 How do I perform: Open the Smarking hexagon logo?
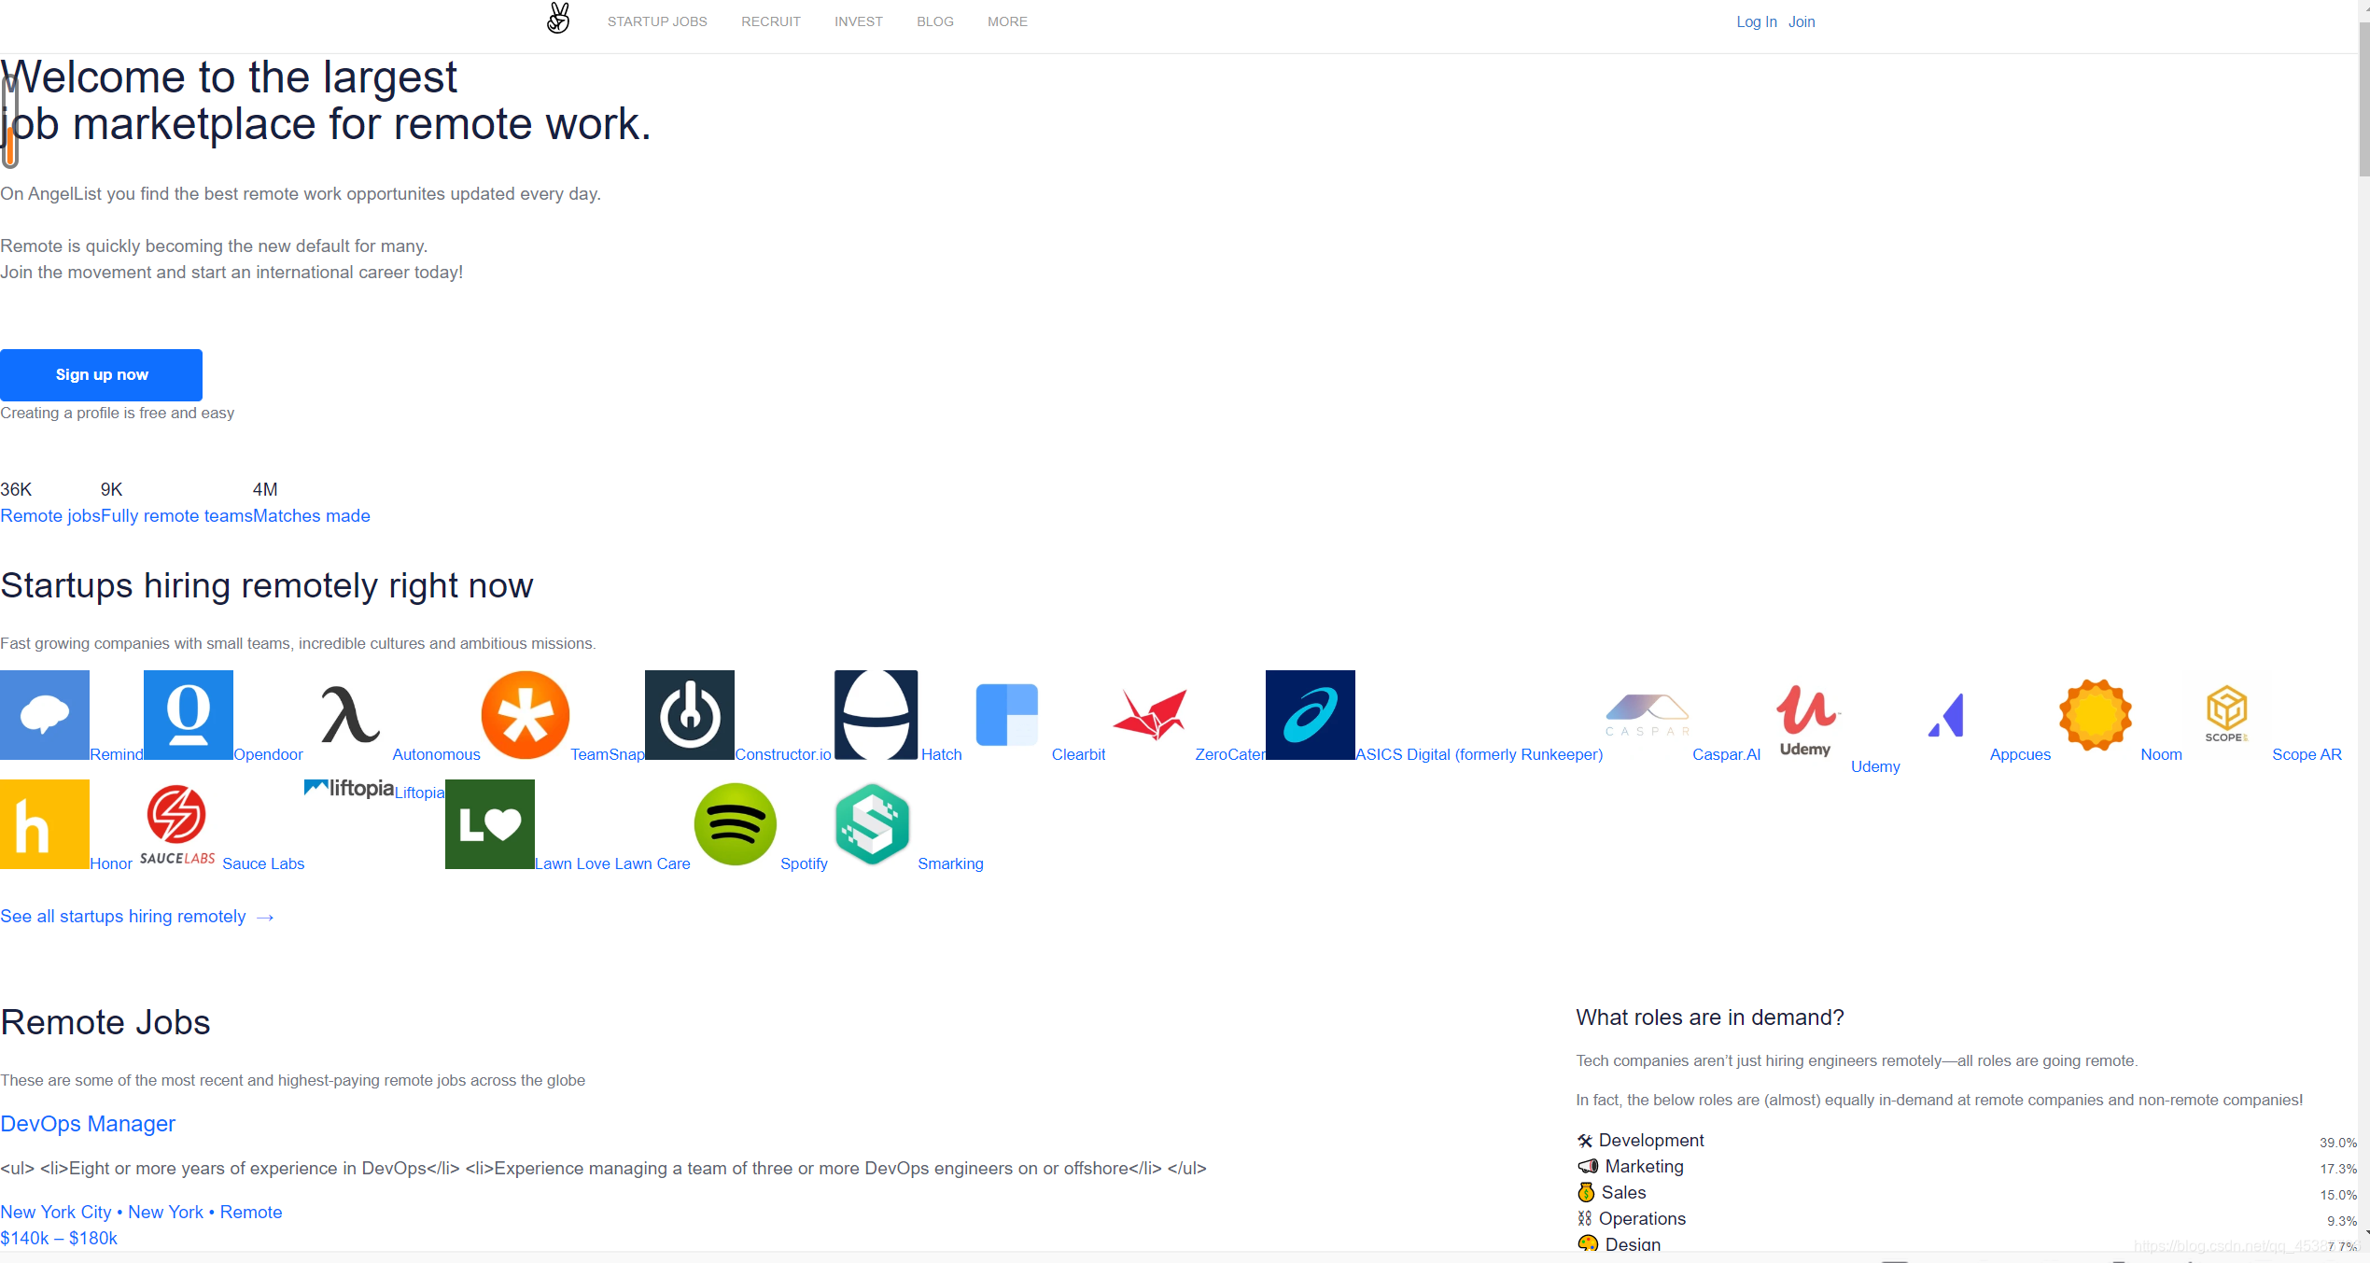pos(873,824)
